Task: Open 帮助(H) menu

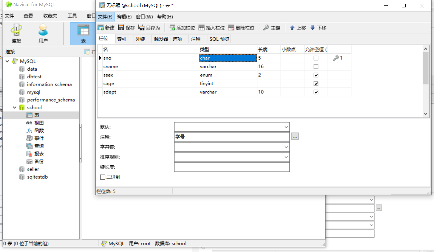Action: coord(165,17)
